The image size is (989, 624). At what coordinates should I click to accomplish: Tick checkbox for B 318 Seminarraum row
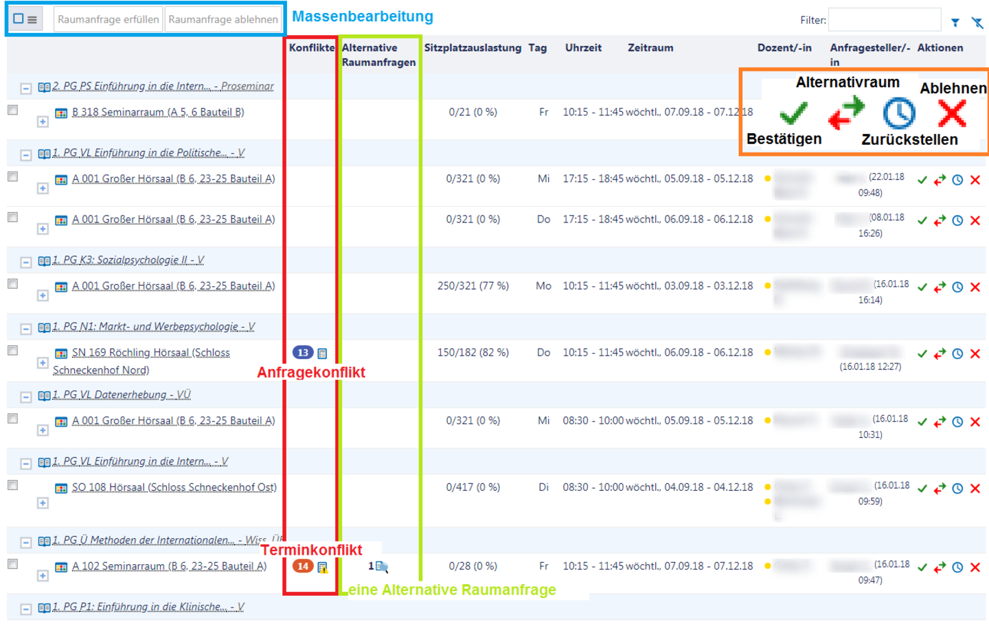coord(12,110)
